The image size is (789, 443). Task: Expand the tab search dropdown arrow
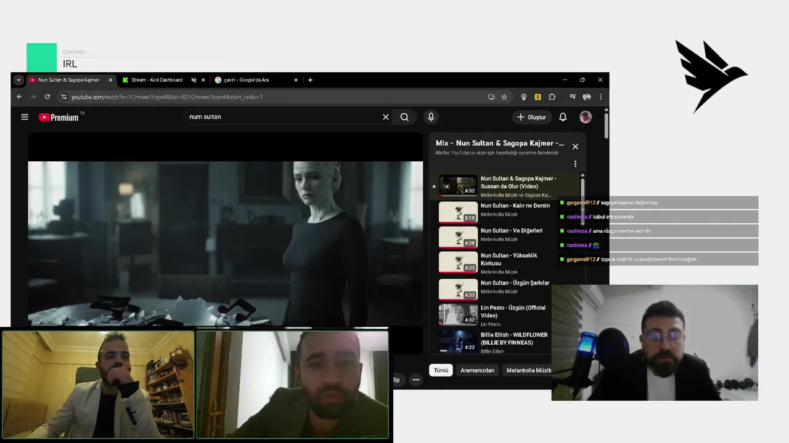pyautogui.click(x=18, y=80)
